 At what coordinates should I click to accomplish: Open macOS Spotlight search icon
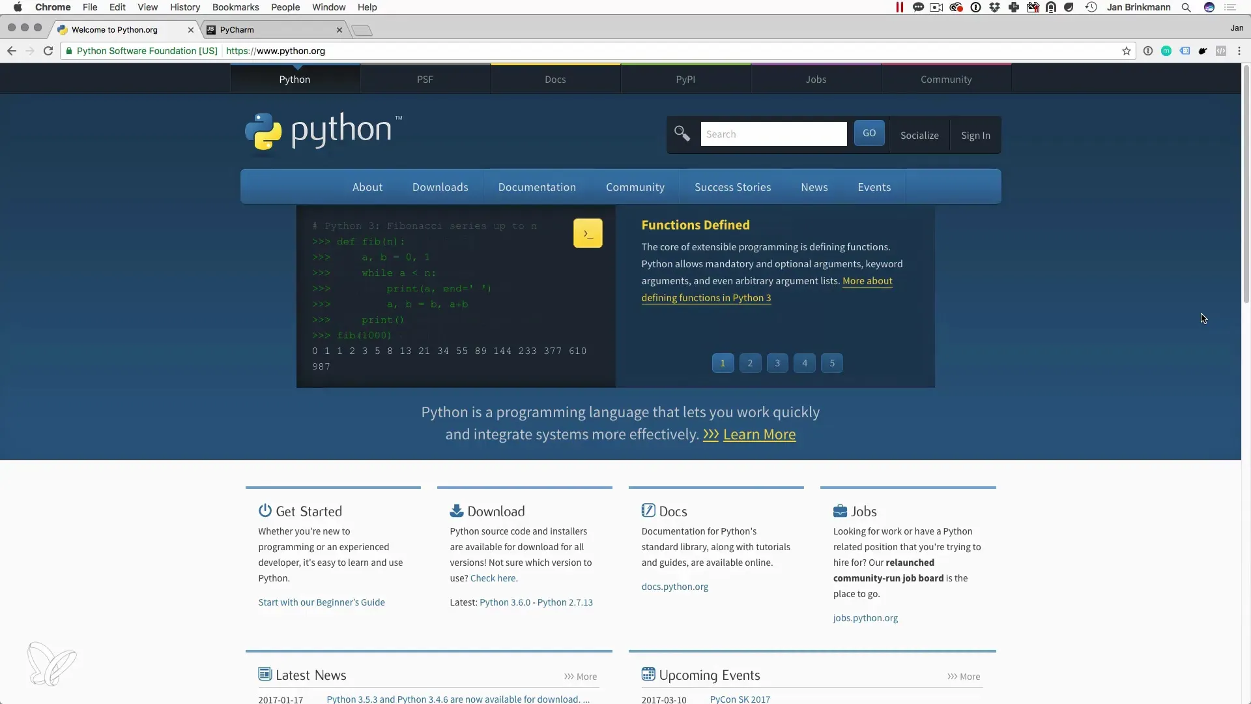point(1186,7)
